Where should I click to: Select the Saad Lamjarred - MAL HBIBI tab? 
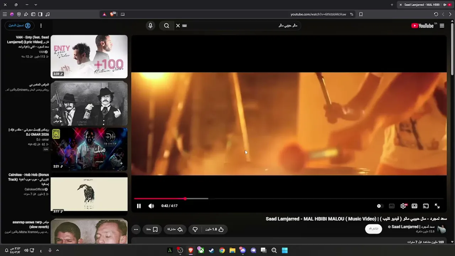(425, 5)
